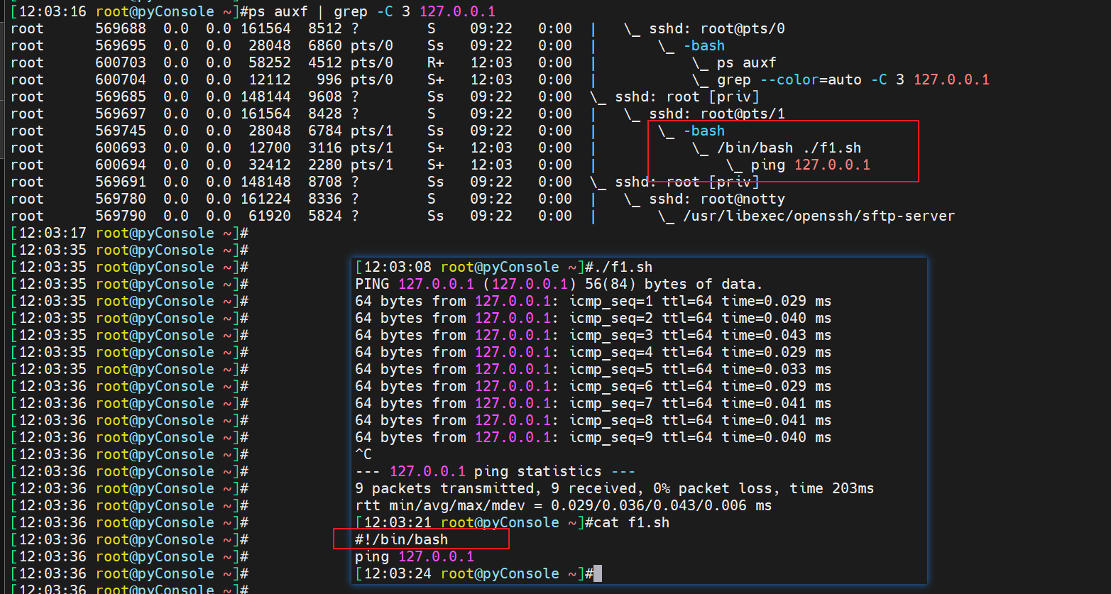The width and height of the screenshot is (1111, 594).
Task: Click 'ping 127.0.0.1' in the process tree
Action: coord(811,165)
